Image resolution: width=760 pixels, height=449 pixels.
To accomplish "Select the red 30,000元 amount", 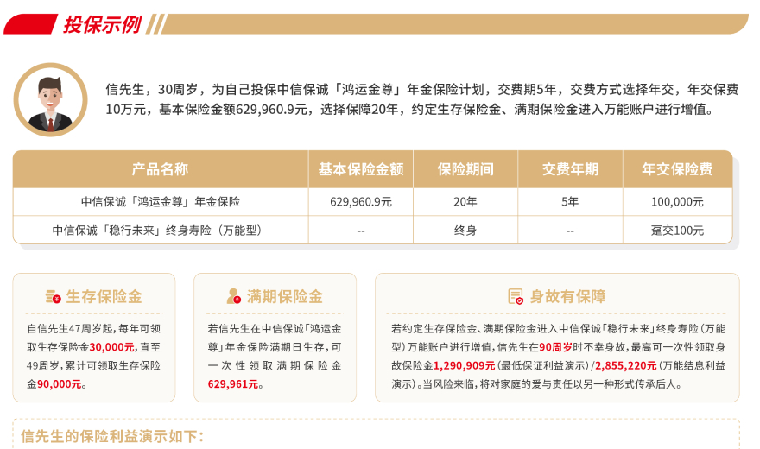I will [112, 347].
